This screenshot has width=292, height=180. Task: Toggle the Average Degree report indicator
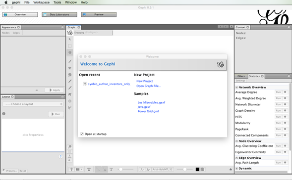pos(285,92)
